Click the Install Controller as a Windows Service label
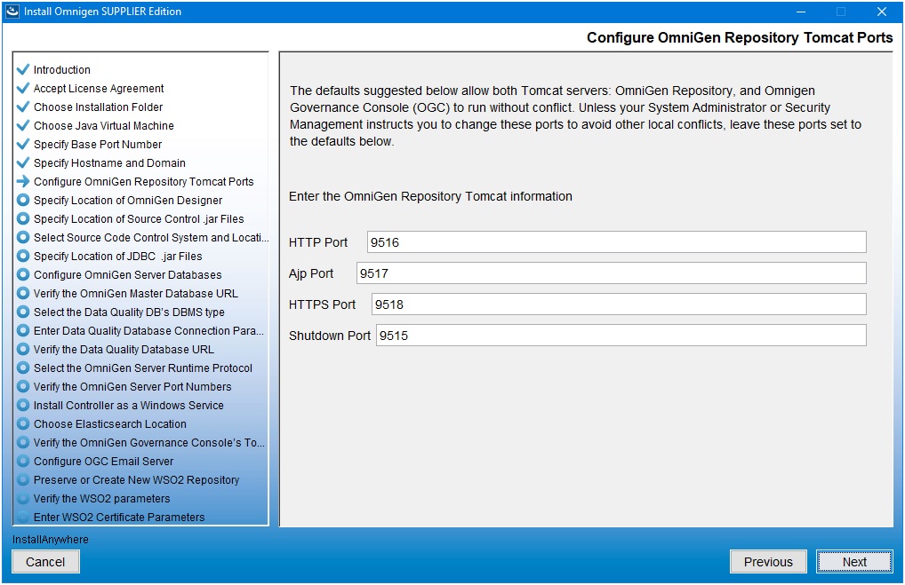 (128, 405)
